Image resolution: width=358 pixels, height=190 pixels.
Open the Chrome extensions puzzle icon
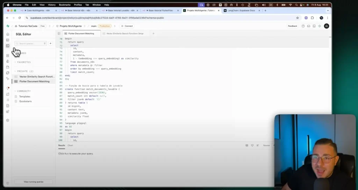[x=312, y=18]
